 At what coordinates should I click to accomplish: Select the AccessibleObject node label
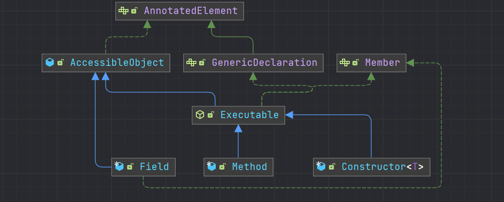[x=117, y=63]
